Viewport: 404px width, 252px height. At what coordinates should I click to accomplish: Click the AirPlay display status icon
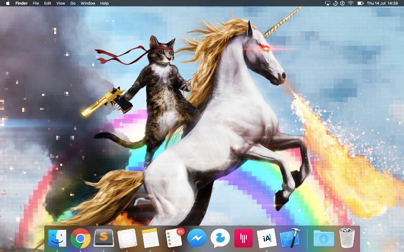pos(328,3)
